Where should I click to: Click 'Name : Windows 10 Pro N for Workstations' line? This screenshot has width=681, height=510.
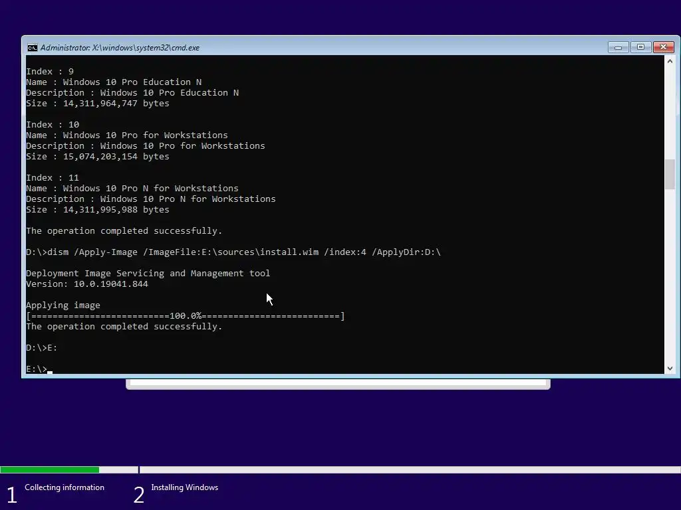(132, 188)
